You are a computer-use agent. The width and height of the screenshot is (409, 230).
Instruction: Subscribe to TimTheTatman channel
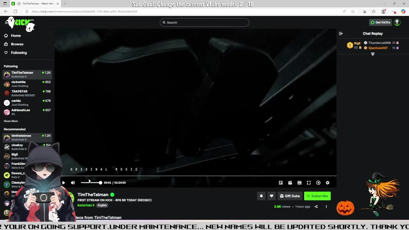(317, 196)
